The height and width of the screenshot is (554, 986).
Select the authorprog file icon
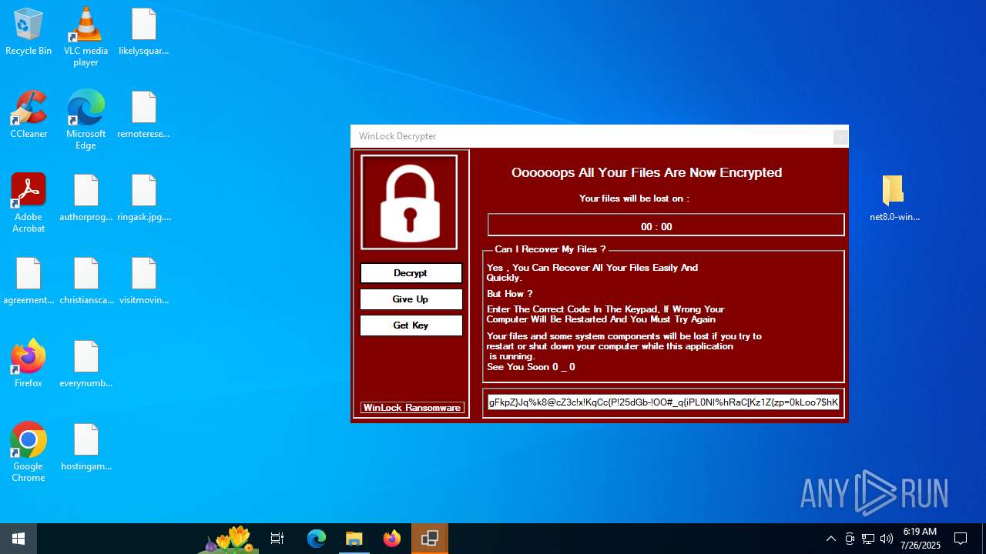86,199
